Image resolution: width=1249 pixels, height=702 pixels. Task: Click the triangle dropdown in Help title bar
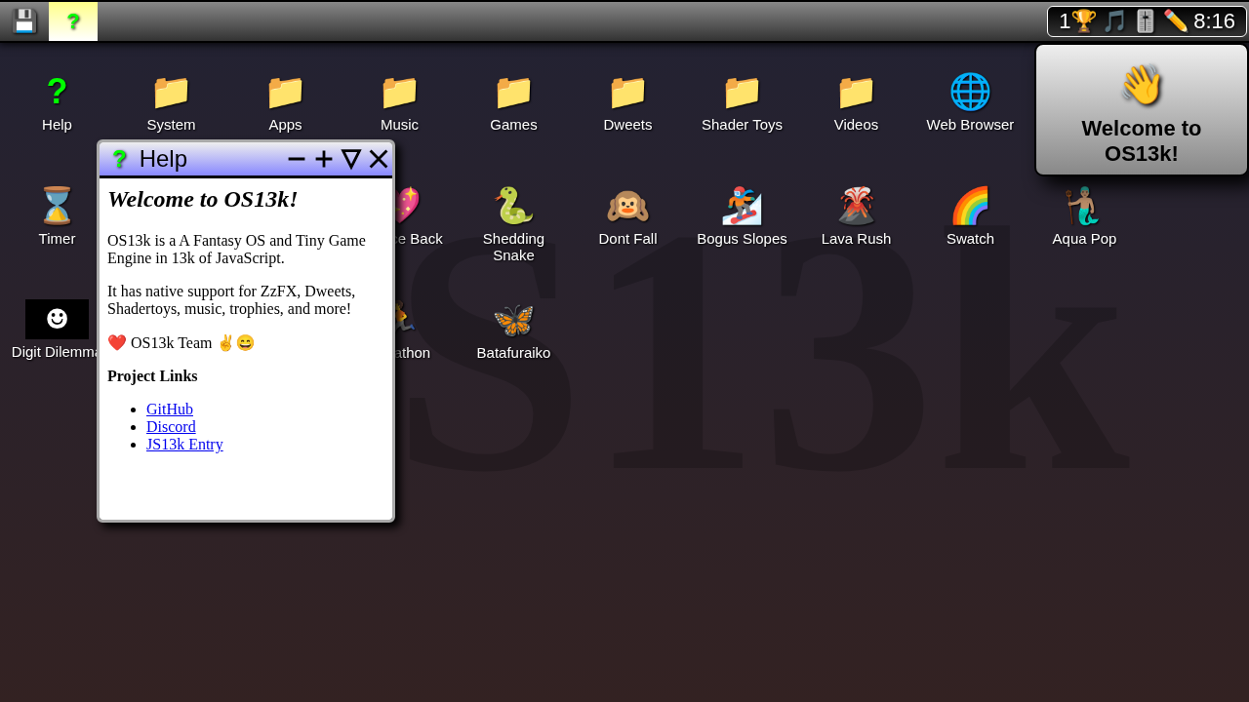(x=351, y=159)
